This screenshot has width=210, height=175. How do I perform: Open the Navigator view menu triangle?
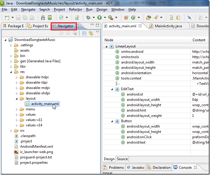(97, 32)
